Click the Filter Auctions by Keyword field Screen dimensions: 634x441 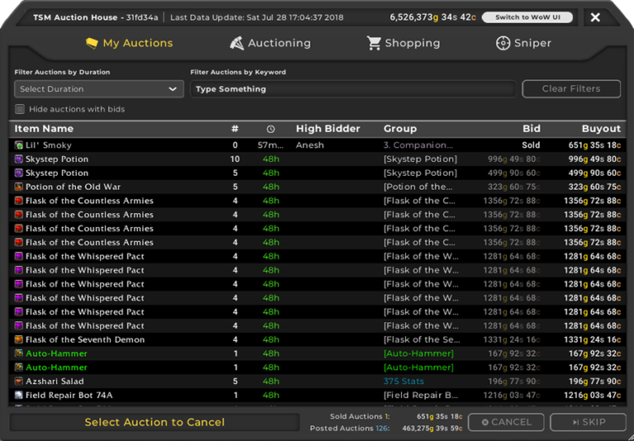[353, 89]
